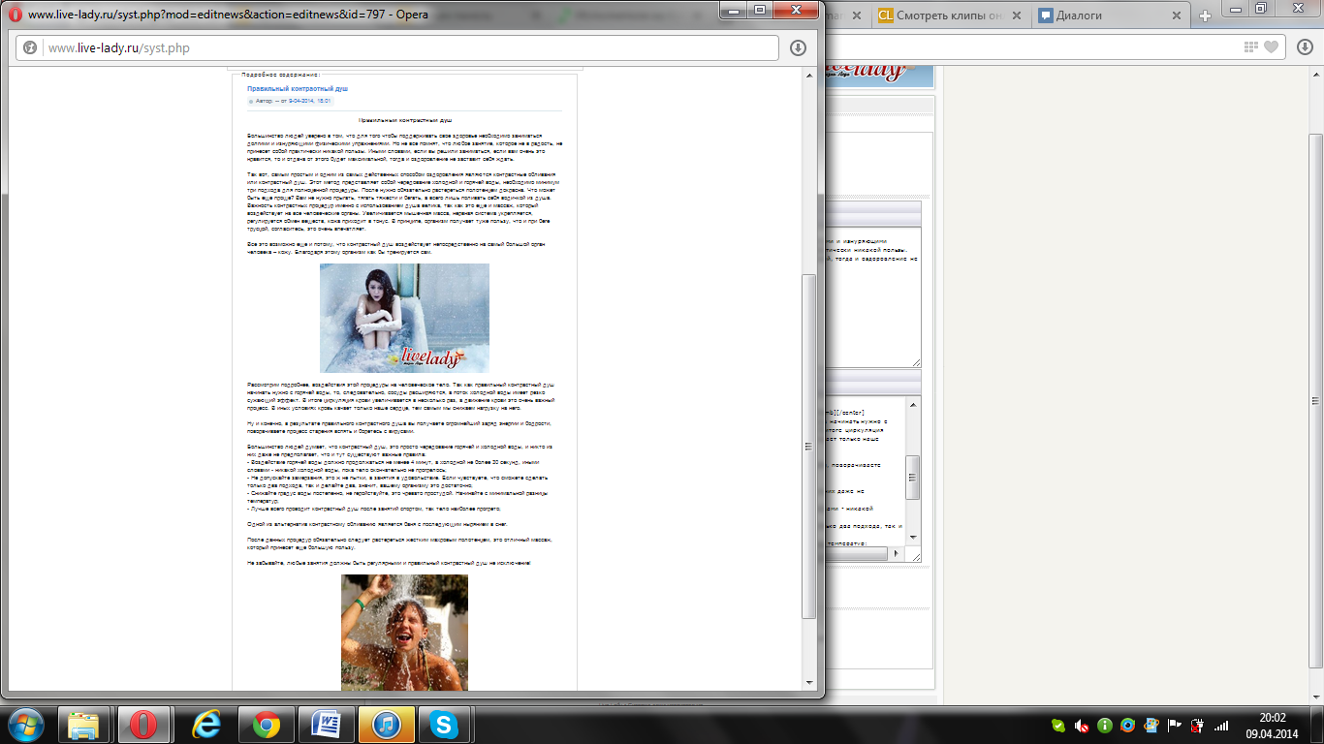The height and width of the screenshot is (744, 1324).
Task: Click the site info globe icon in the preview window
Action: point(30,48)
